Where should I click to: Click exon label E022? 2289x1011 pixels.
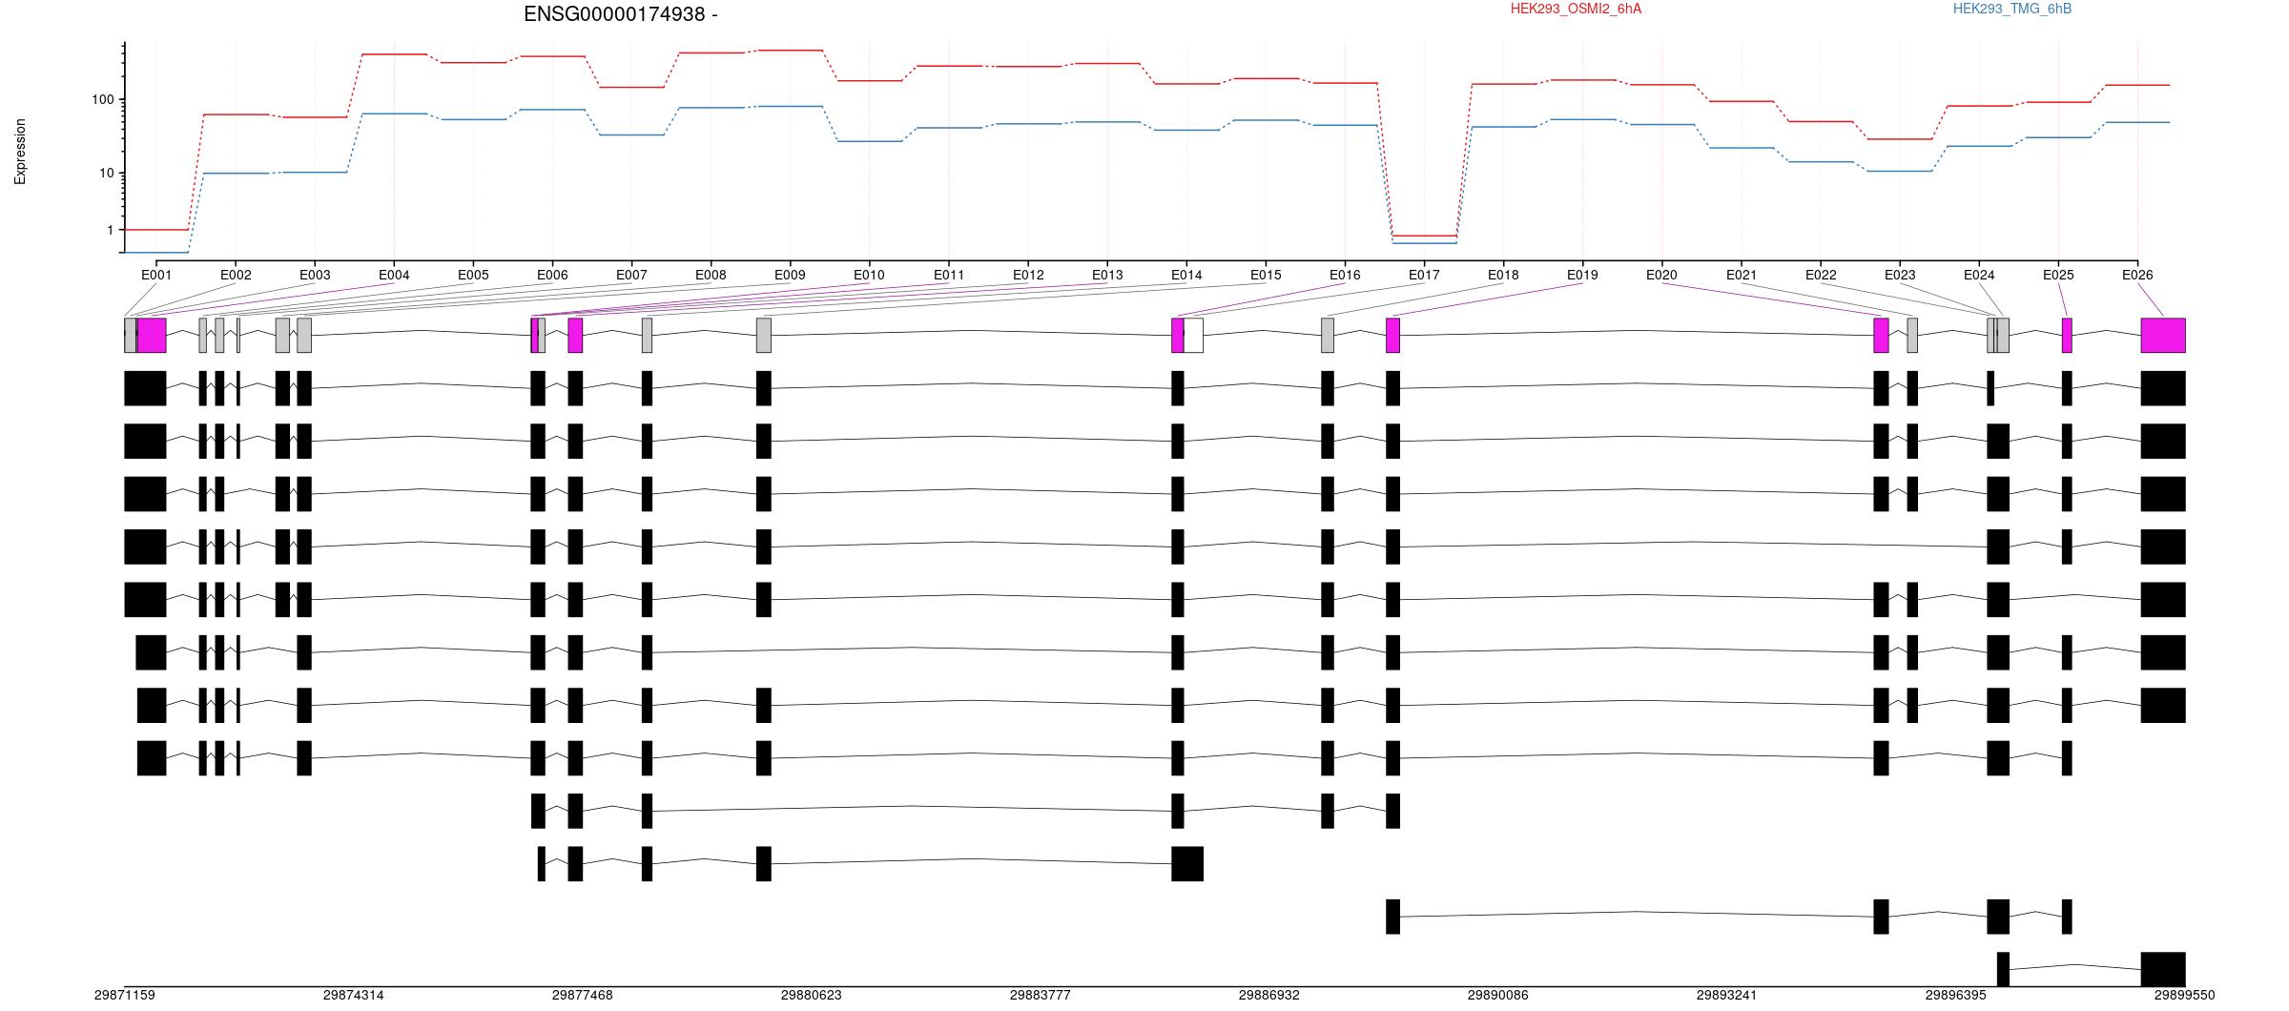(x=1821, y=275)
